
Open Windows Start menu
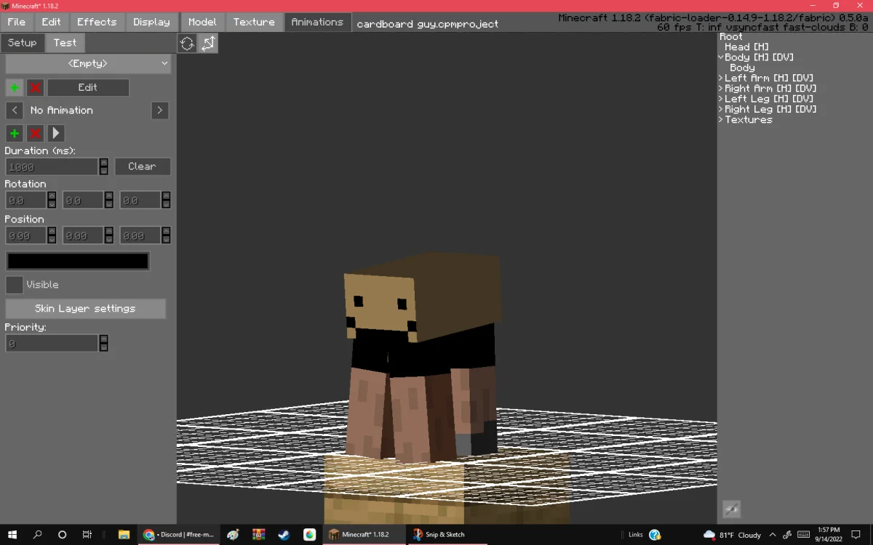(14, 535)
